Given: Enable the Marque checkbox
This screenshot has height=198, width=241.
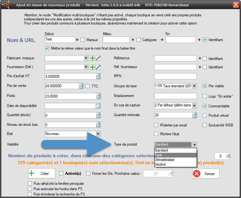Looking at the screenshot, I should click(x=83, y=40).
